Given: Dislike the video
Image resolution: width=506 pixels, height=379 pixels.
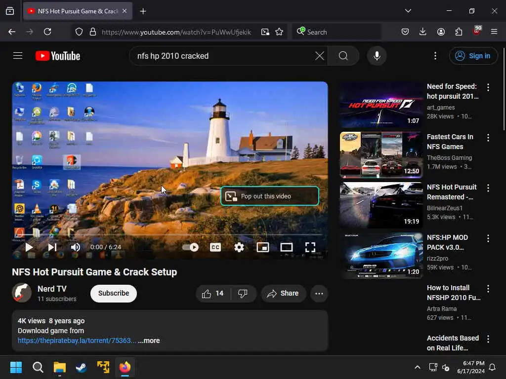Looking at the screenshot, I should pos(243,293).
